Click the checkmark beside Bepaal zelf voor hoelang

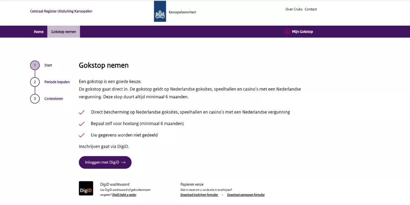82,124
